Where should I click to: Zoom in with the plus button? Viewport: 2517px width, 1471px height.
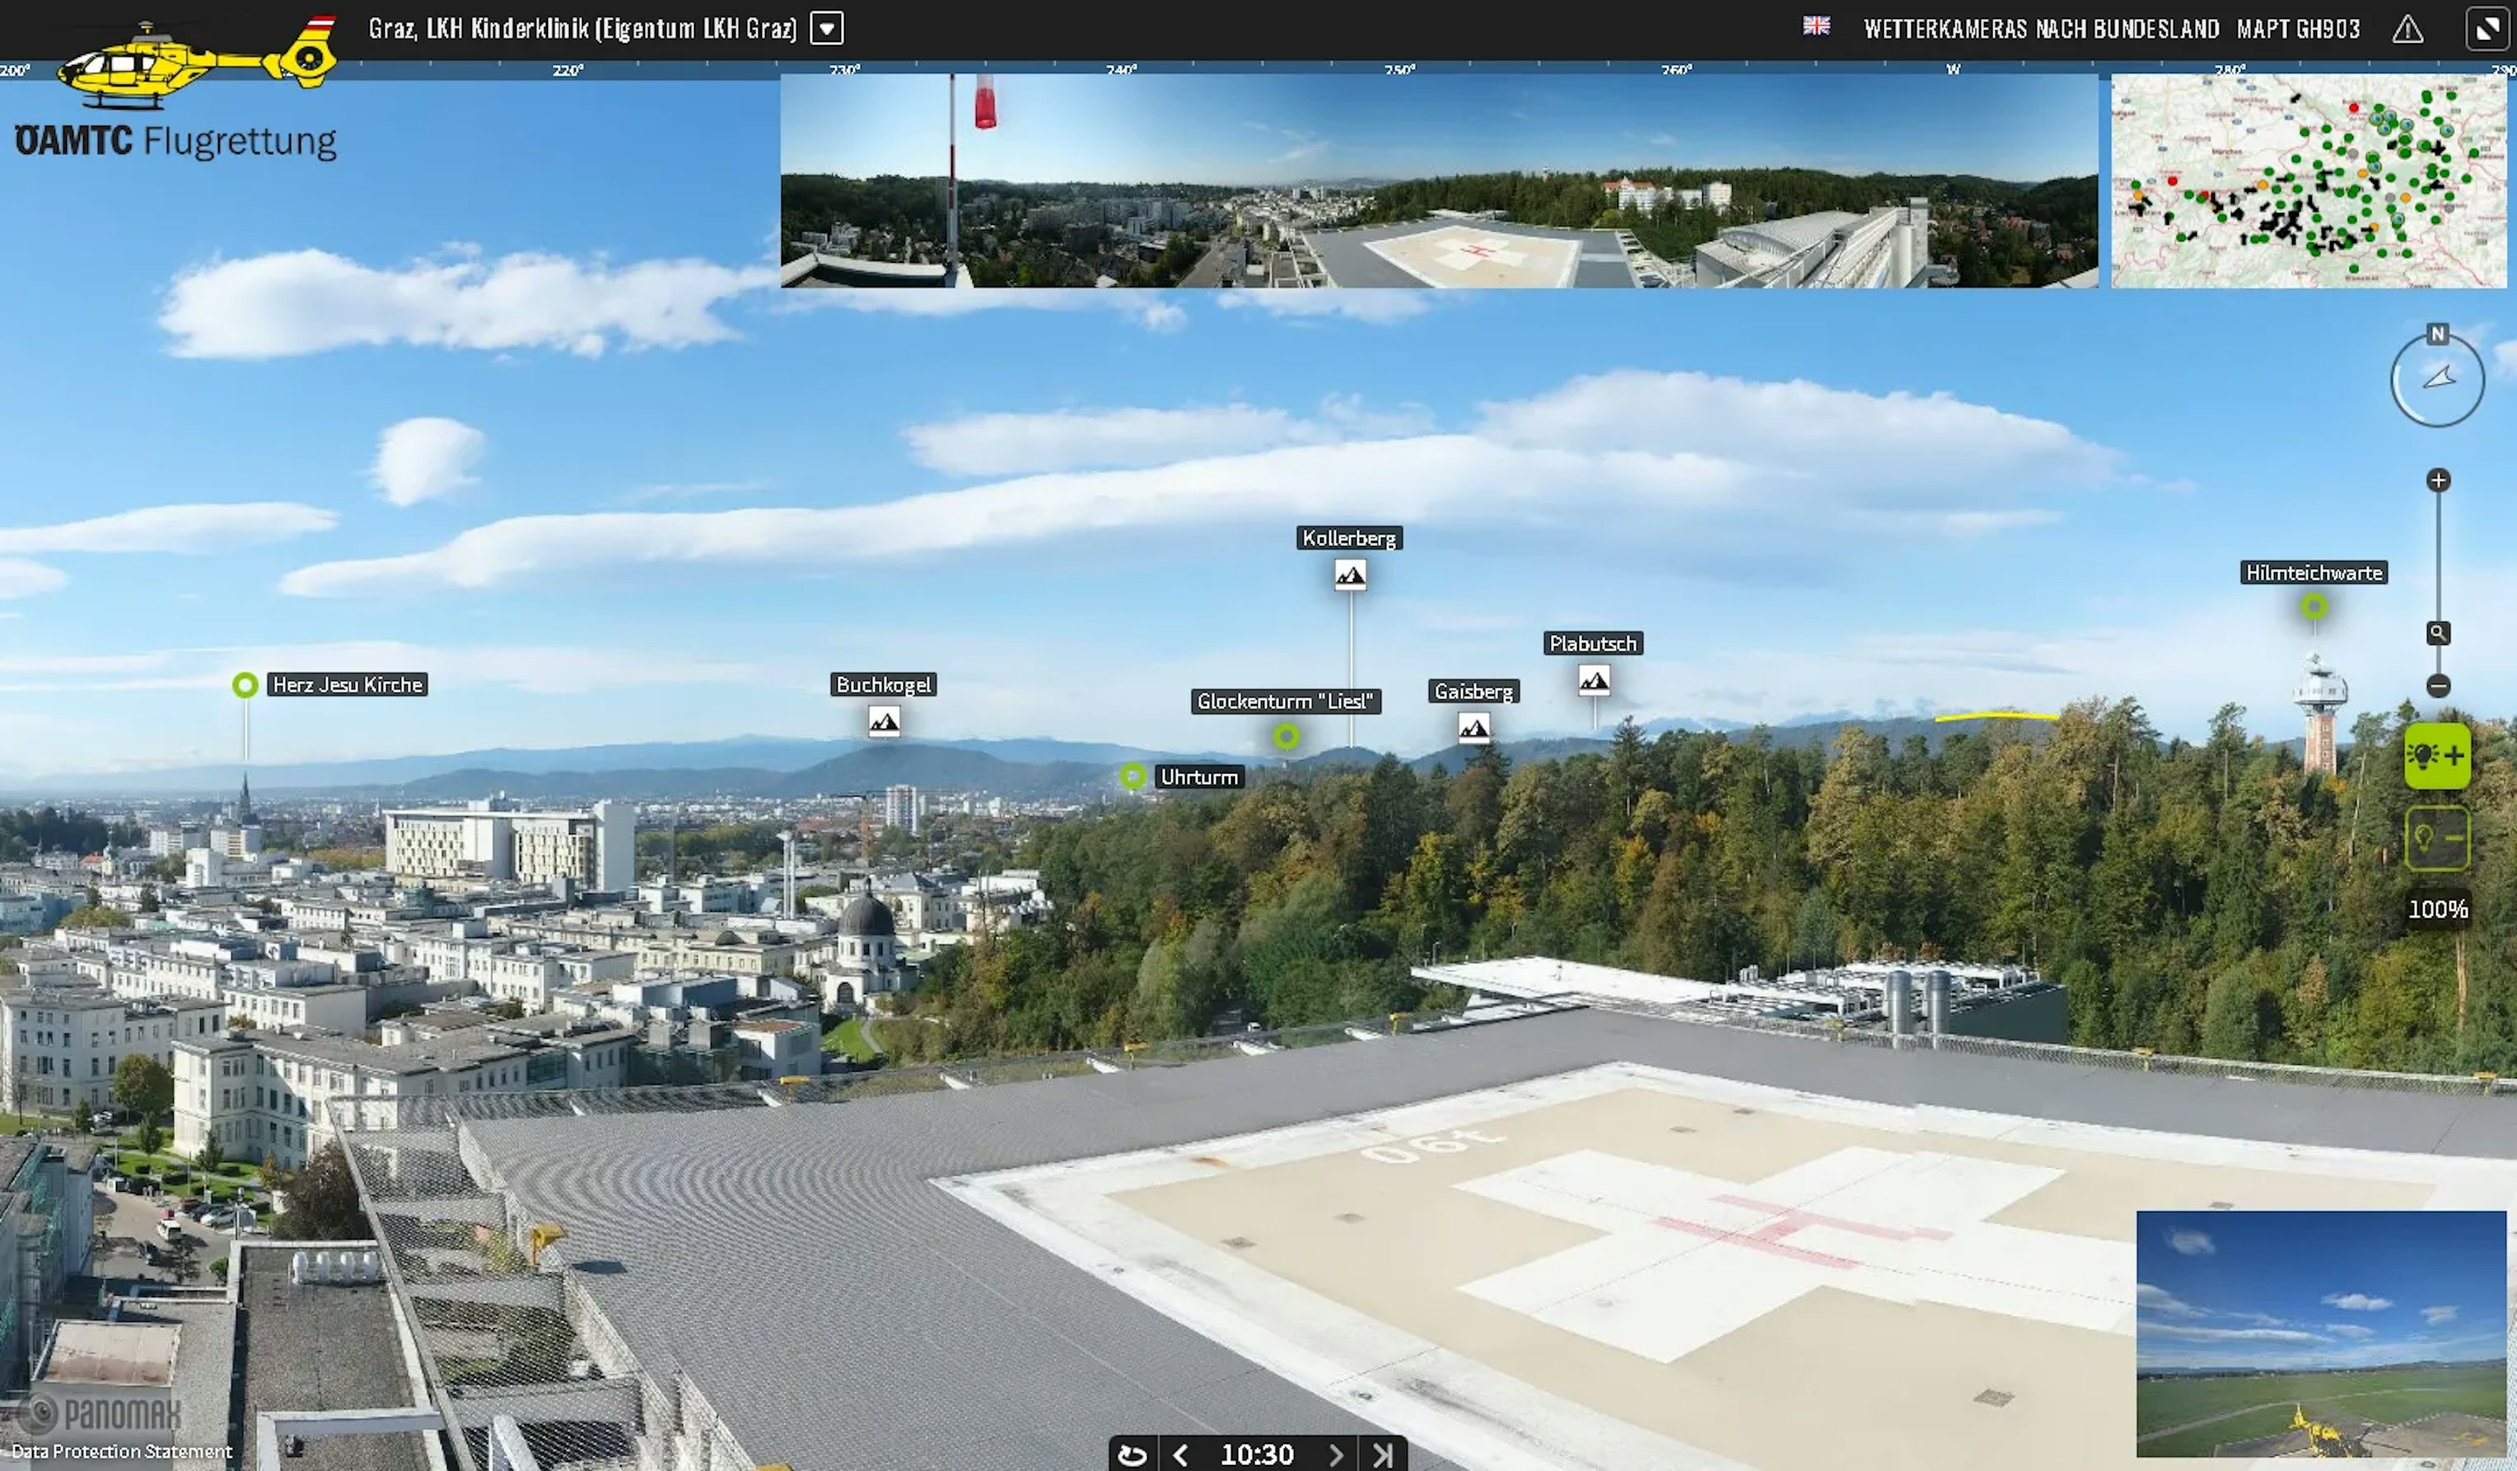[2438, 481]
